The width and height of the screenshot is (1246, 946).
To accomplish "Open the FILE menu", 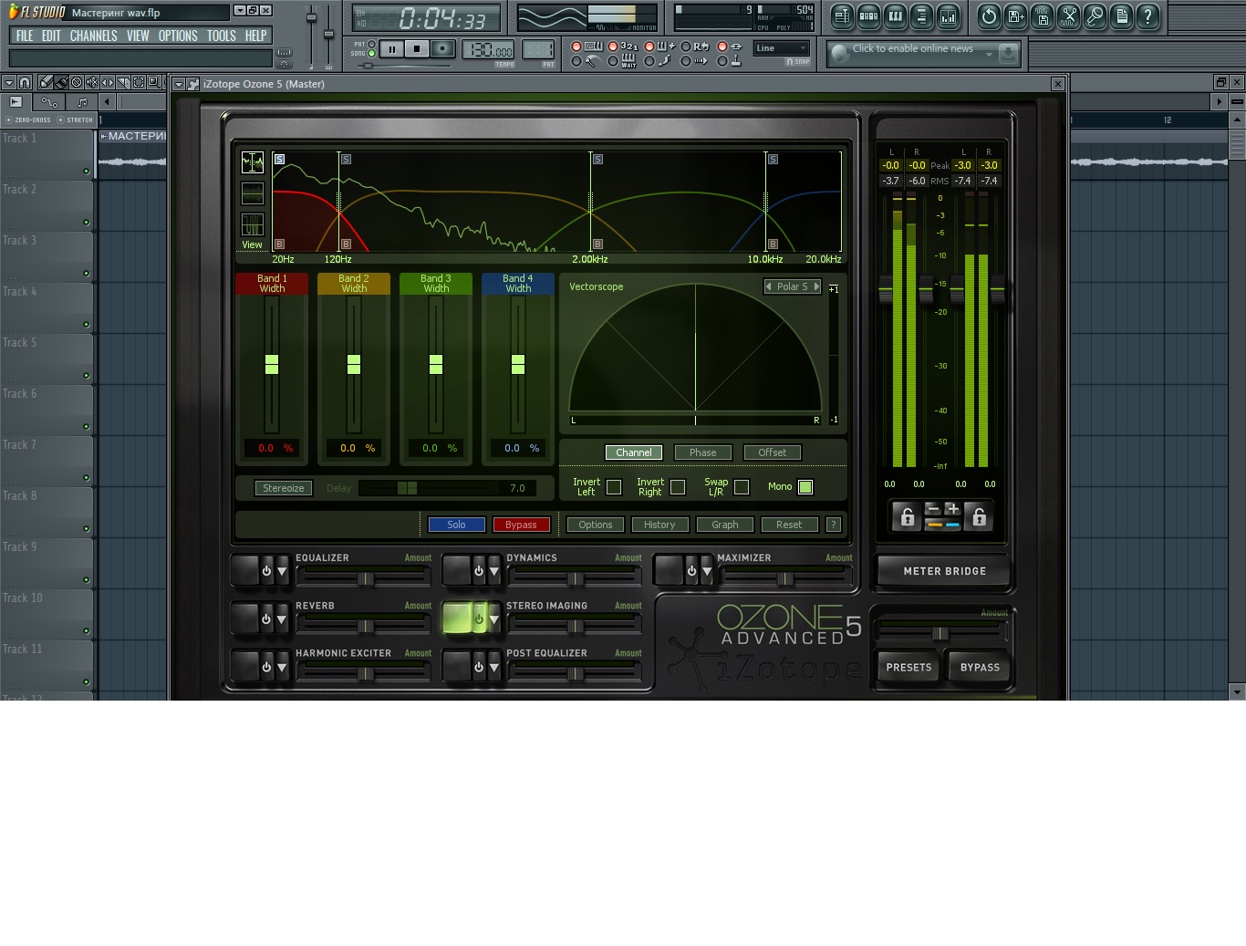I will 25,36.
